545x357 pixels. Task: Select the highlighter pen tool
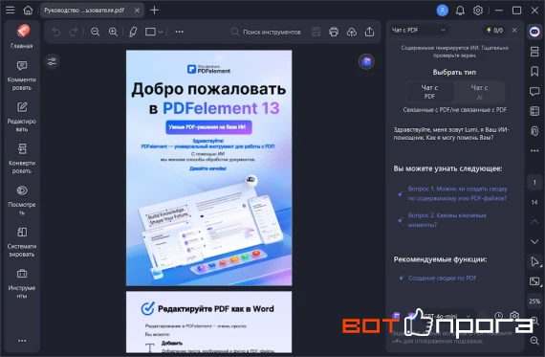pyautogui.click(x=133, y=32)
